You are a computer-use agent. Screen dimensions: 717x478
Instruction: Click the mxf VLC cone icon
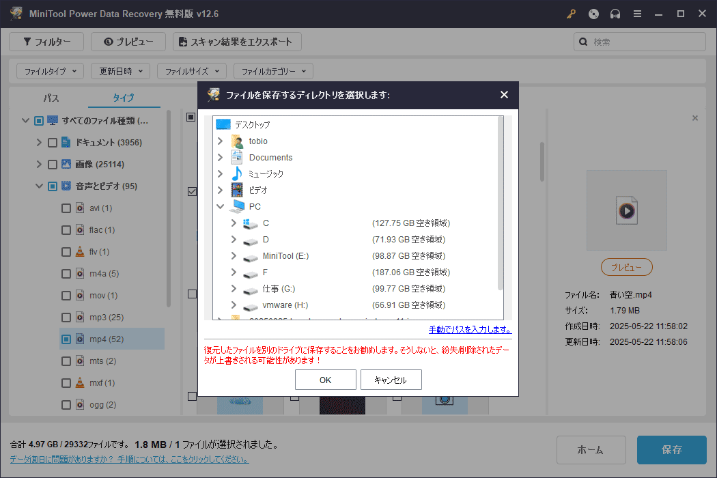(x=80, y=382)
